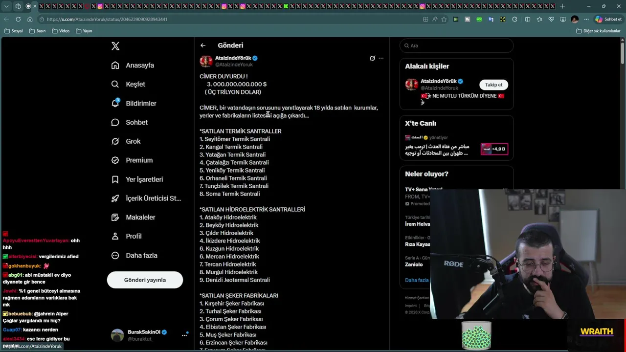Open Profil page in sidebar

click(x=126, y=236)
